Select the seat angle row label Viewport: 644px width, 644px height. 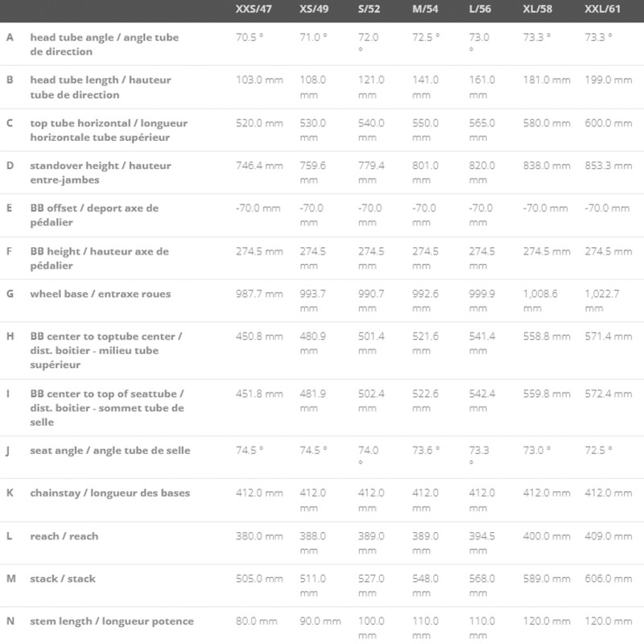tap(110, 451)
